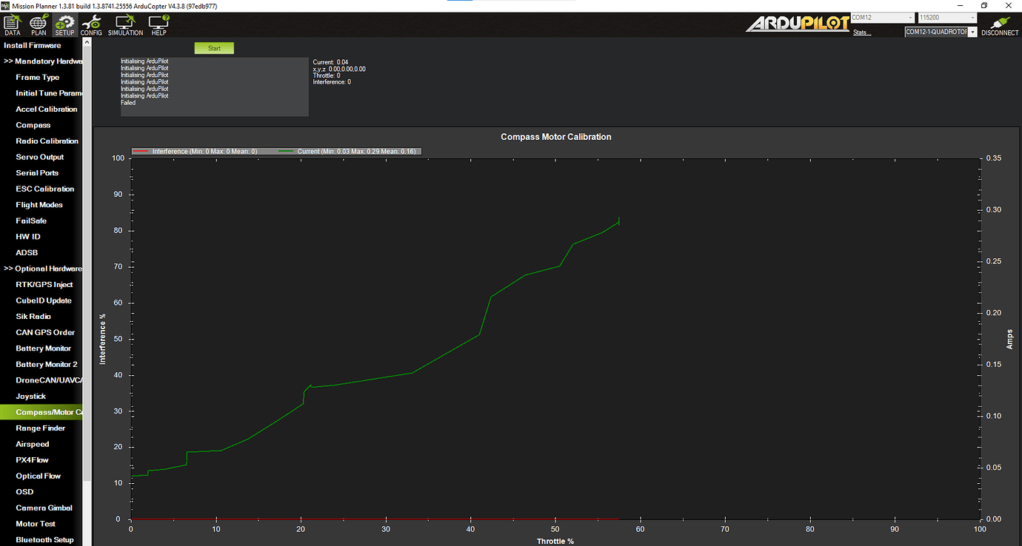The image size is (1022, 546).
Task: Click the Stats link
Action: click(x=861, y=33)
